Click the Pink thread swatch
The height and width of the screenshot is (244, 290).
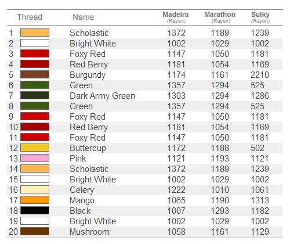point(35,158)
